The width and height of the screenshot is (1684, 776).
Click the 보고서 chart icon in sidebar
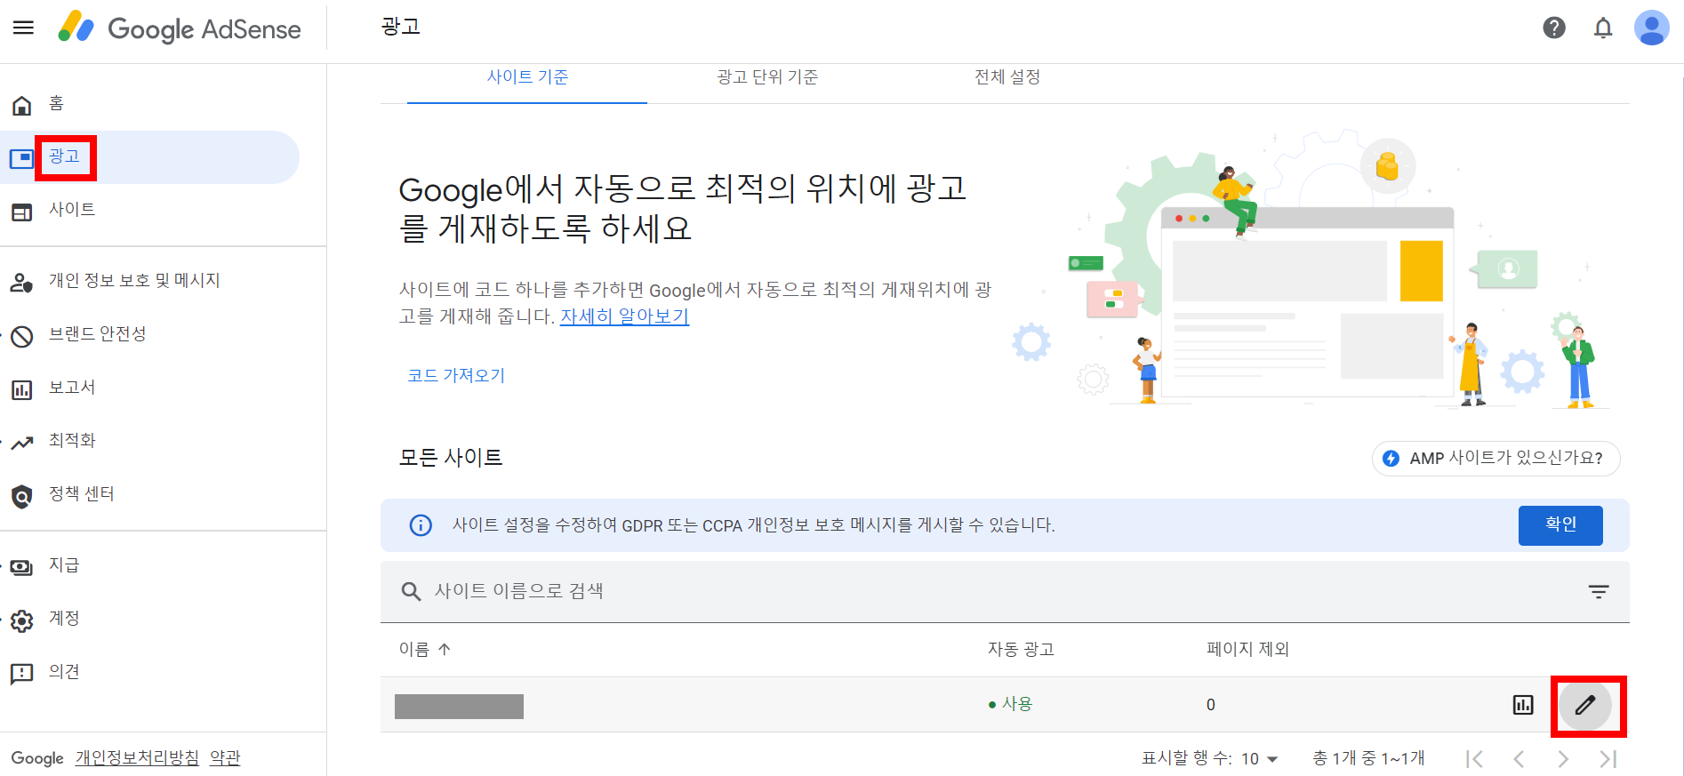coord(21,389)
